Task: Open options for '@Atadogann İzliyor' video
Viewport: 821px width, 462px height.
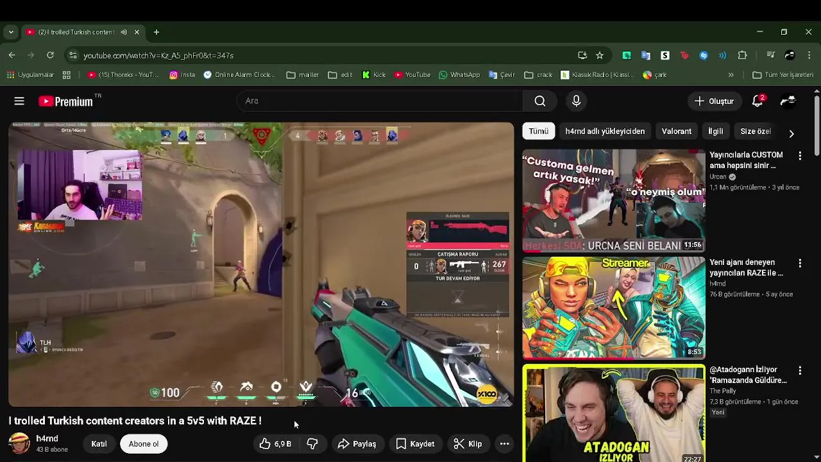Action: (800, 370)
